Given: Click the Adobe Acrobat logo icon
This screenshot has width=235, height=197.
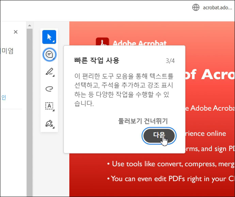Looking at the screenshot, I should click(x=103, y=41).
